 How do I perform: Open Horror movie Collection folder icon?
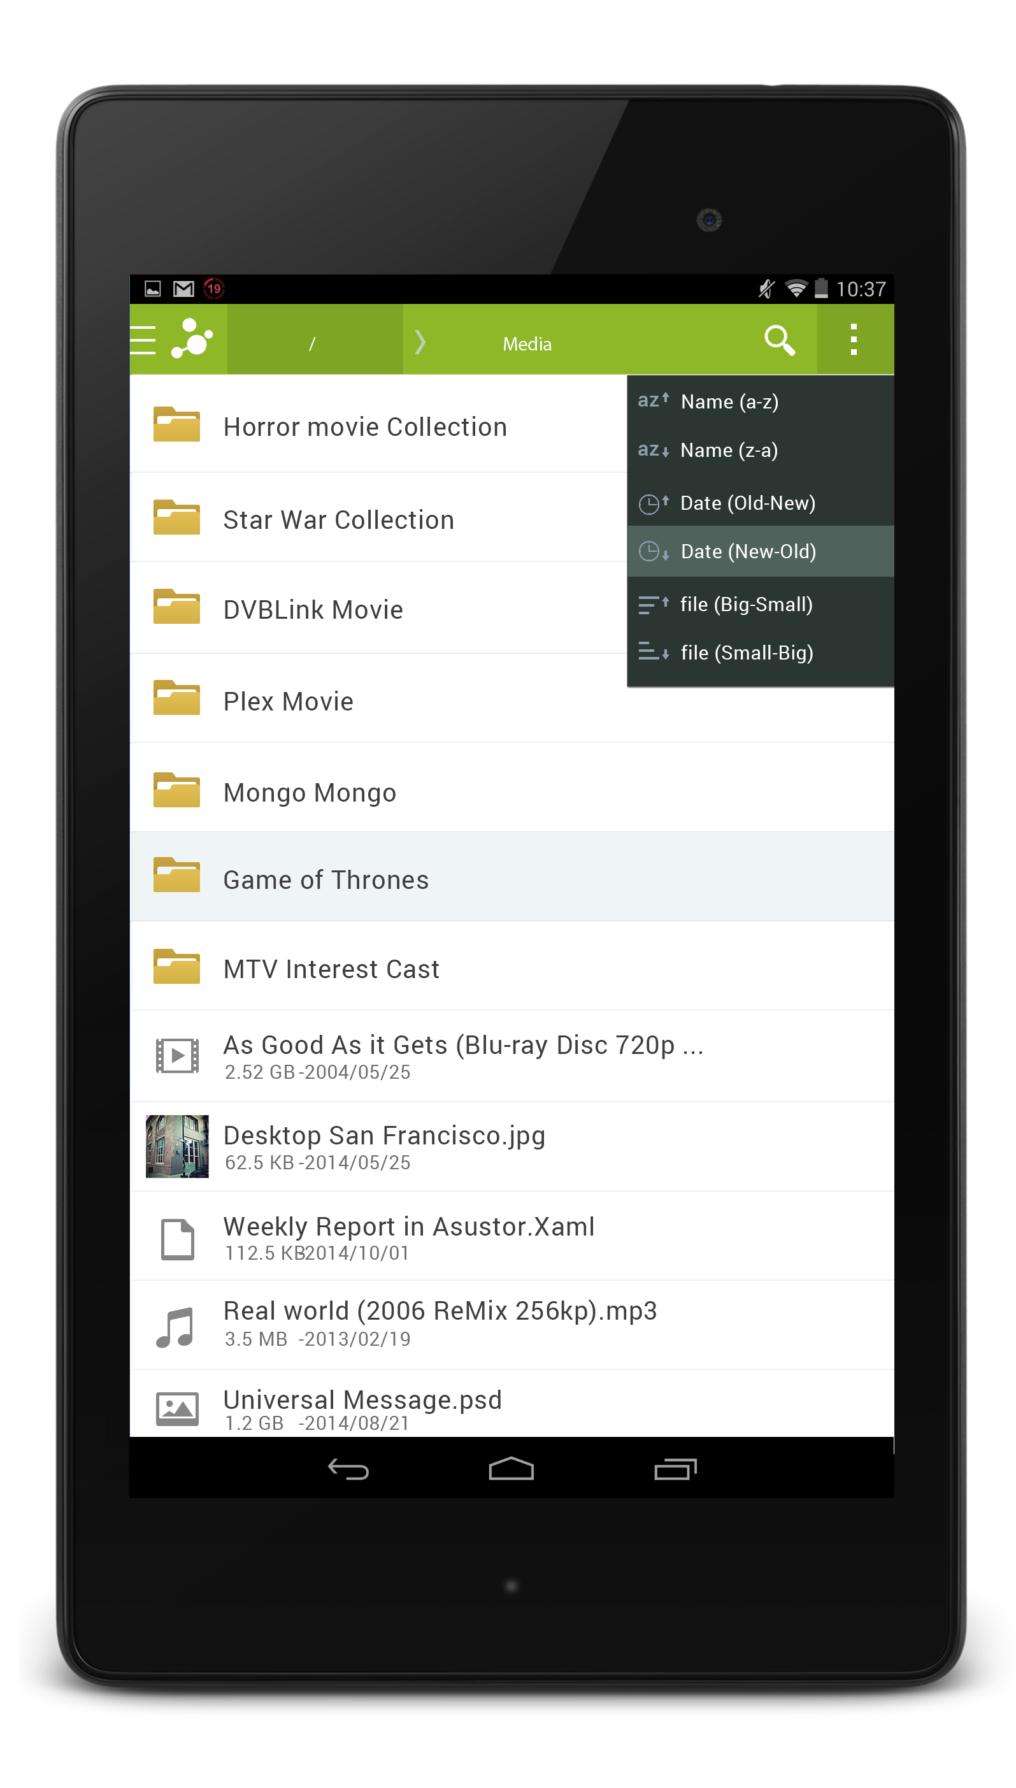click(x=176, y=424)
